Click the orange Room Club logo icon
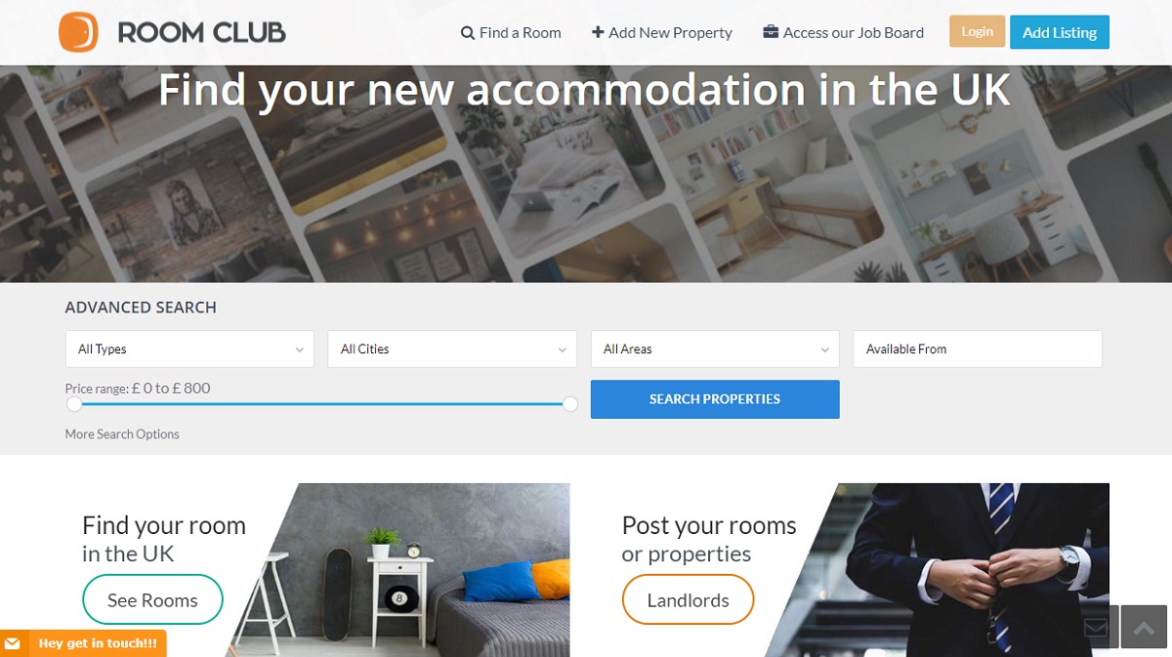 pyautogui.click(x=78, y=32)
